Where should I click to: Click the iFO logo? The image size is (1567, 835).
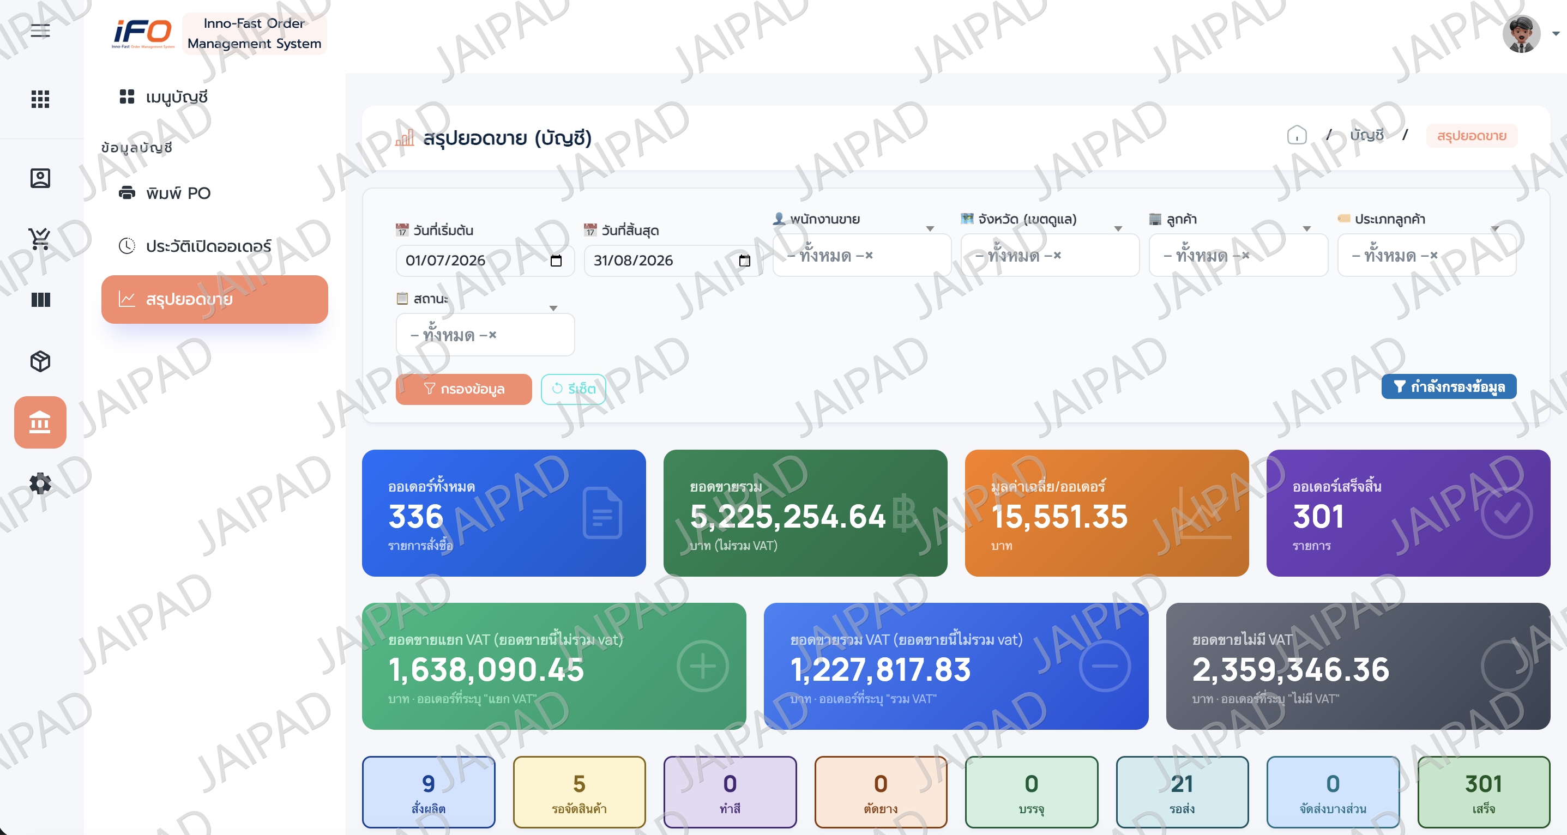(143, 33)
